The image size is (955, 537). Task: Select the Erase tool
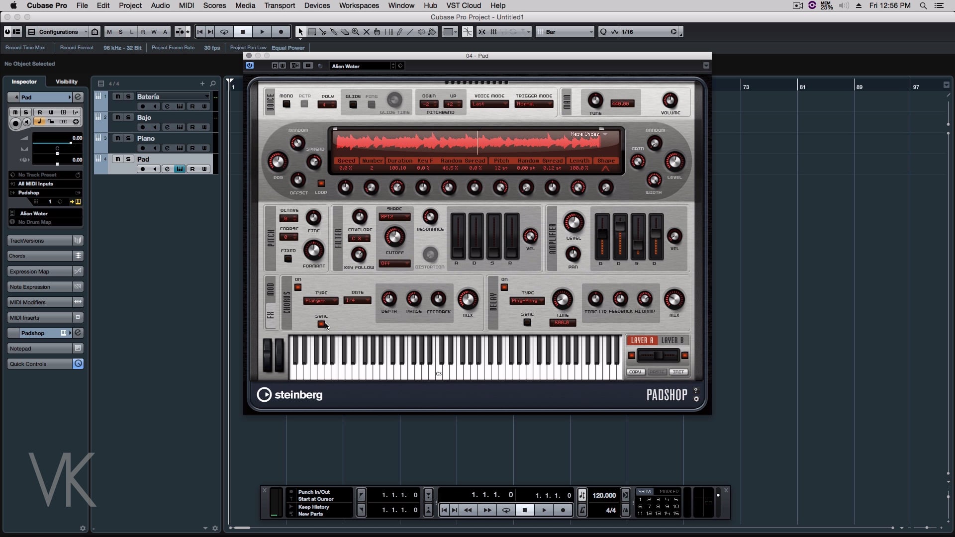(x=345, y=32)
